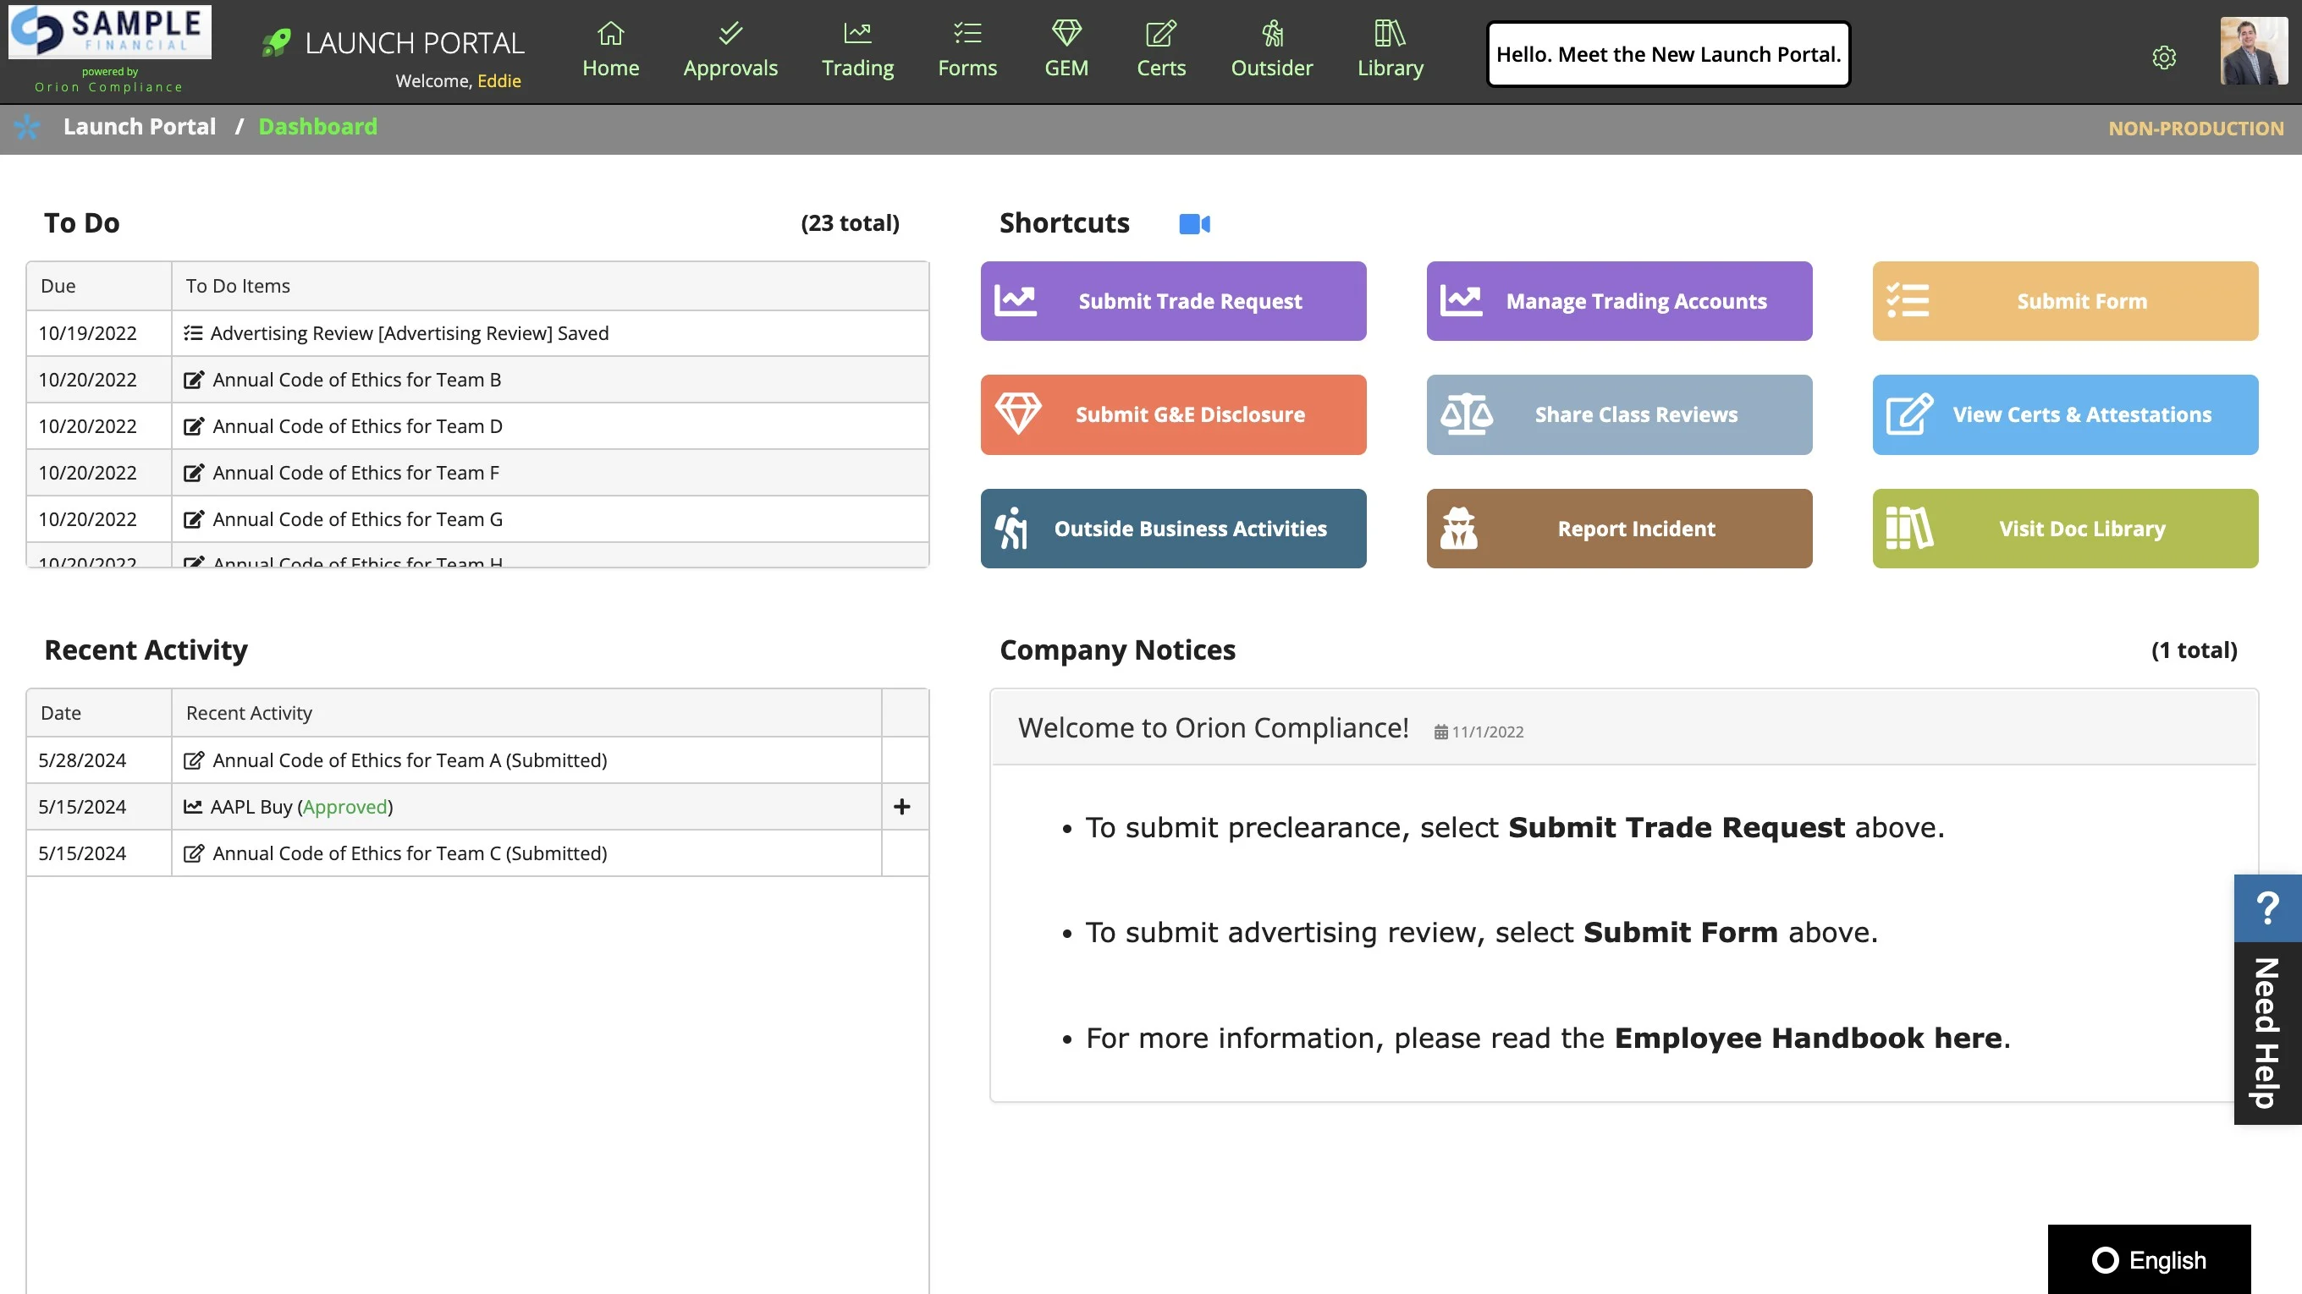2302x1294 pixels.
Task: Expand the Need Help side panel
Action: coord(2267,1033)
